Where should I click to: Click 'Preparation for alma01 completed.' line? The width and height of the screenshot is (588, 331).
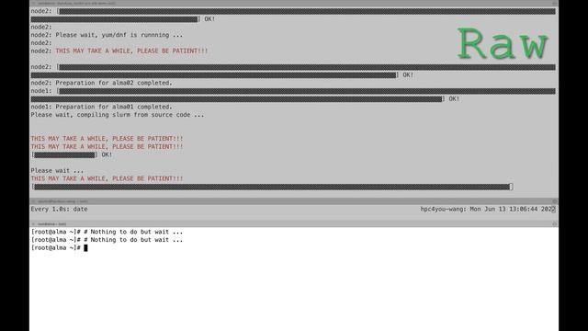101,107
